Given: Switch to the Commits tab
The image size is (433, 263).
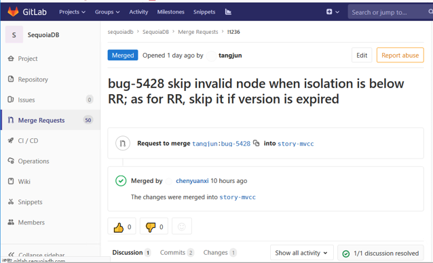Looking at the screenshot, I should point(177,253).
